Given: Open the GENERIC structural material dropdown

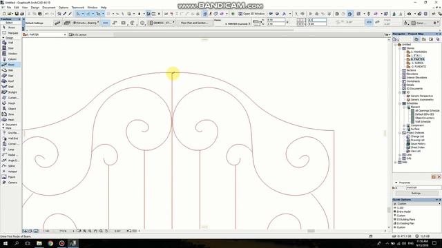Looking at the screenshot, I should click(162, 23).
